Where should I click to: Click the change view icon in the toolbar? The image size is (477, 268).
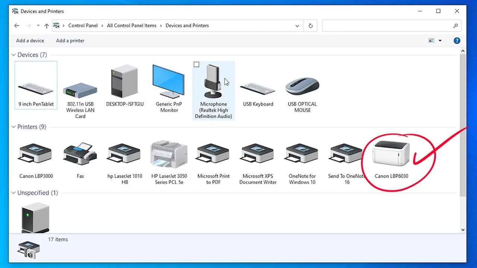(432, 41)
